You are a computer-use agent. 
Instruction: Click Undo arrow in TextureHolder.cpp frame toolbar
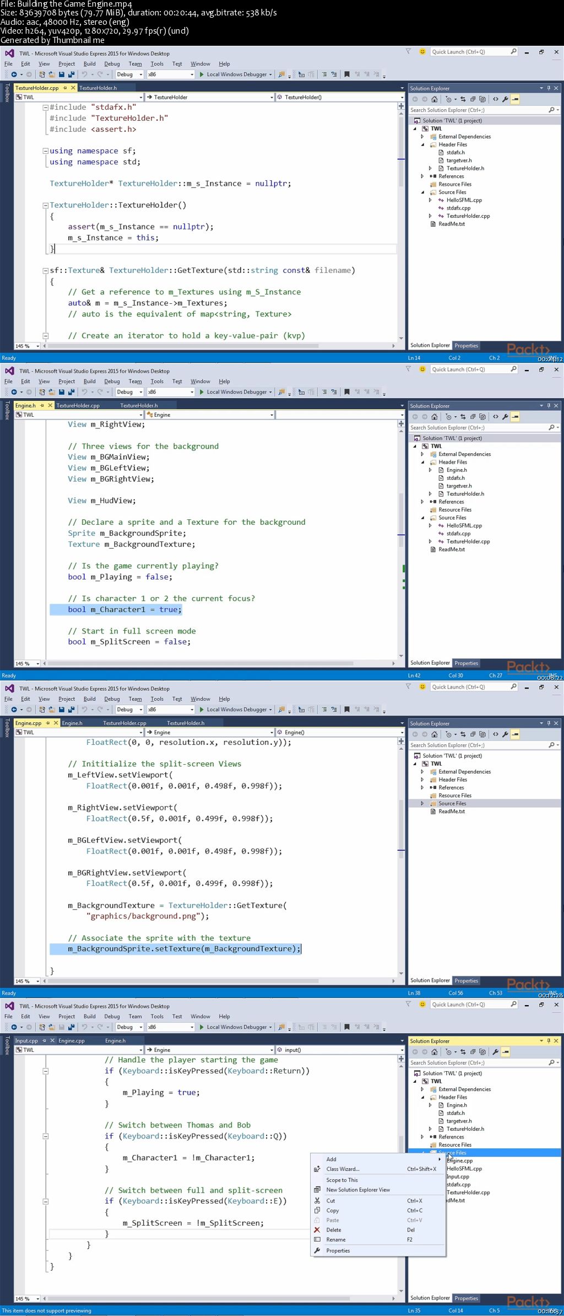(84, 74)
